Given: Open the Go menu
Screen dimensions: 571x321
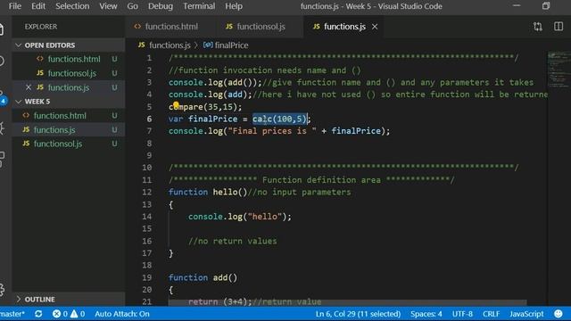Looking at the screenshot, I should (x=133, y=6).
